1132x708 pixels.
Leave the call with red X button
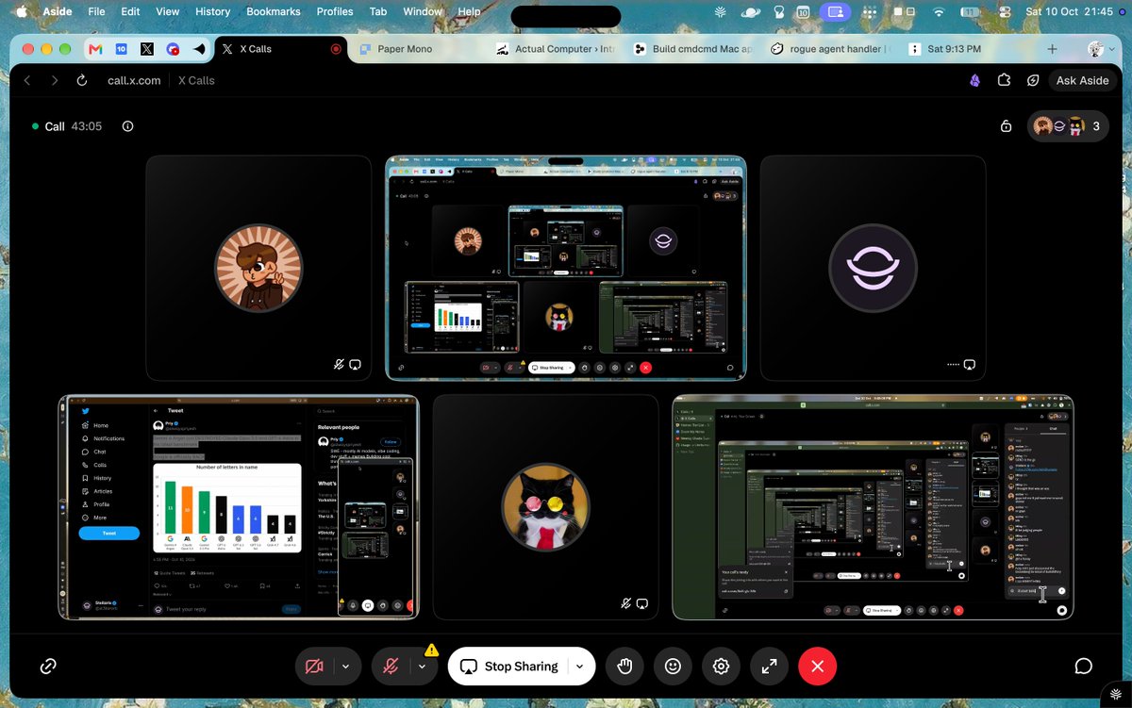818,667
